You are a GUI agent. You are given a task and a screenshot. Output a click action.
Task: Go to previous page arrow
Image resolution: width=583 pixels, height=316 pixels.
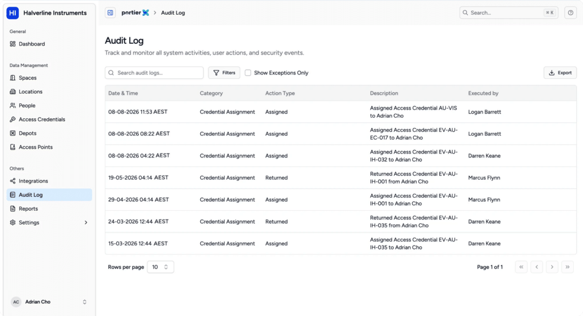pyautogui.click(x=536, y=267)
